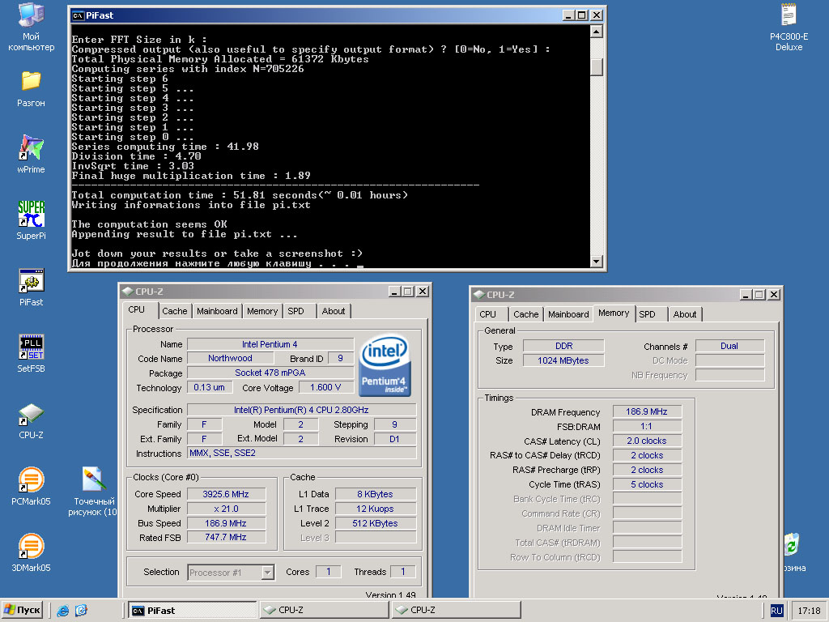Screen dimensions: 829x622
Task: Expand the Processor #1 selection dropdown
Action: [x=267, y=573]
